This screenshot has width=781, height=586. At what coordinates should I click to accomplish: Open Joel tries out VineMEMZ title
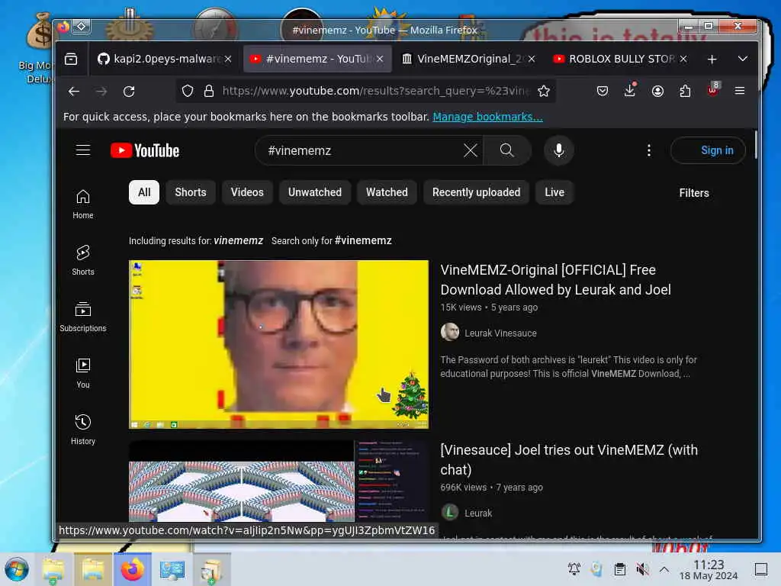pos(569,459)
